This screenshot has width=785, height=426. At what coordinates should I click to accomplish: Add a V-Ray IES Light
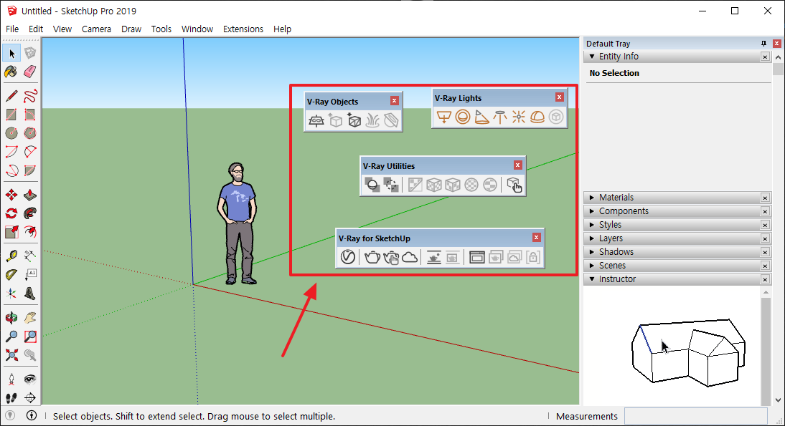[499, 117]
